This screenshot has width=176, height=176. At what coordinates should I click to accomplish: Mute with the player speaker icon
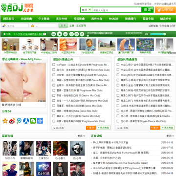146,34
